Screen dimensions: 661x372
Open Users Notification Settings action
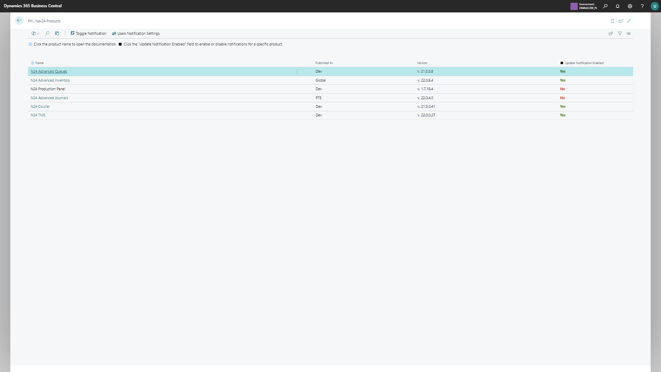pos(136,33)
